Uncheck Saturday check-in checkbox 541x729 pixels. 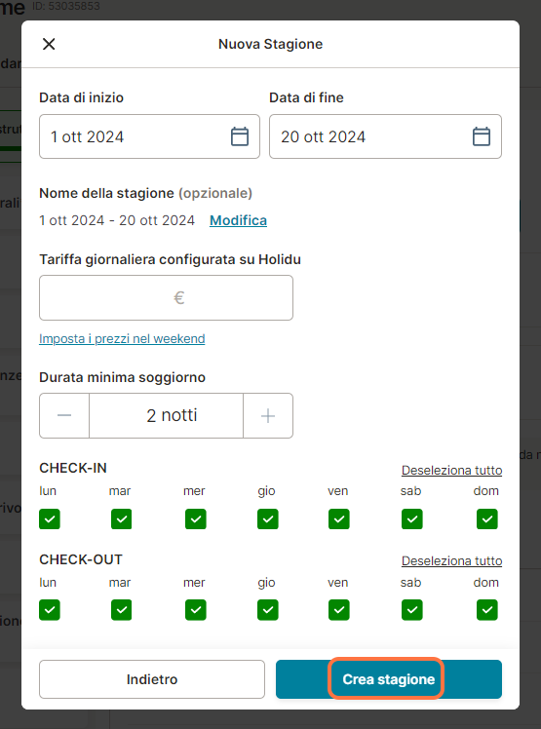412,518
